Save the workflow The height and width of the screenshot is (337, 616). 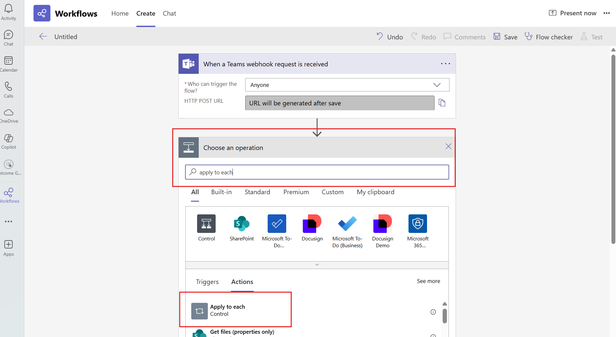[x=505, y=37]
